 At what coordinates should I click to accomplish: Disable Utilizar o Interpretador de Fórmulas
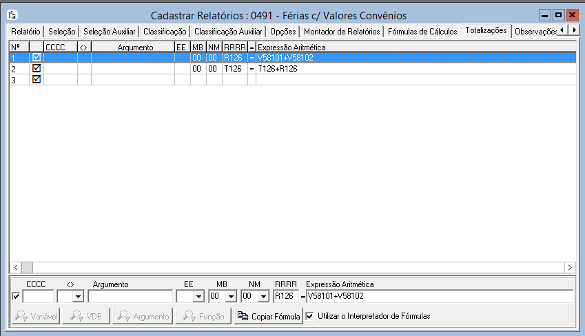pos(310,316)
